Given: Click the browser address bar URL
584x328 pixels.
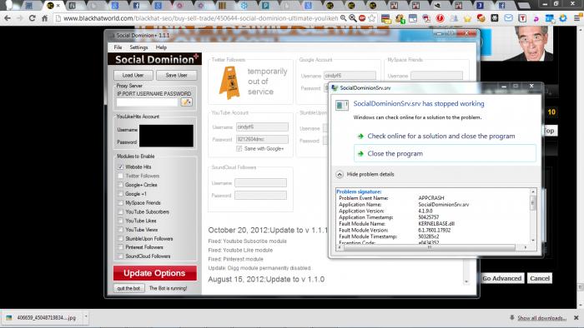Looking at the screenshot, I should point(201,17).
